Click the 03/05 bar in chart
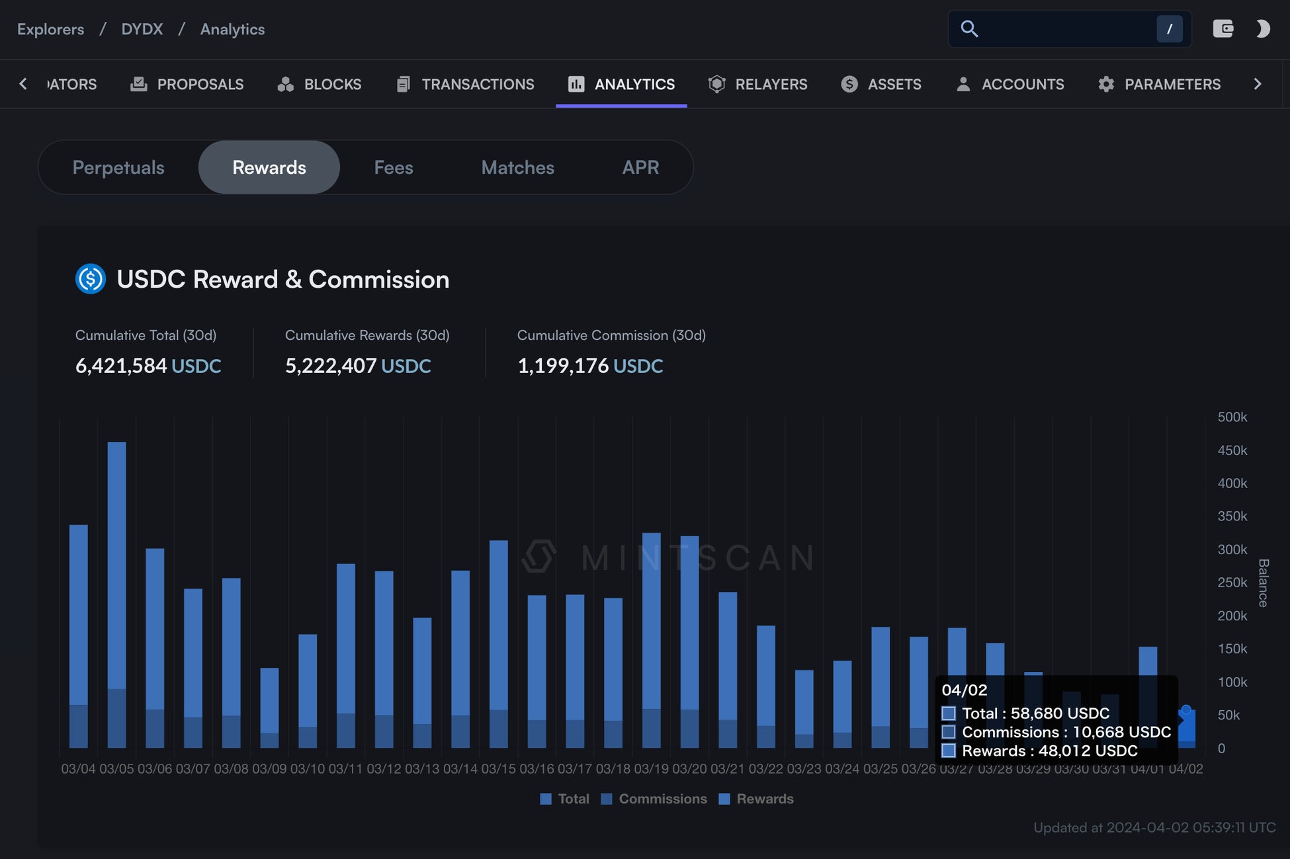Viewport: 1290px width, 859px height. click(116, 595)
